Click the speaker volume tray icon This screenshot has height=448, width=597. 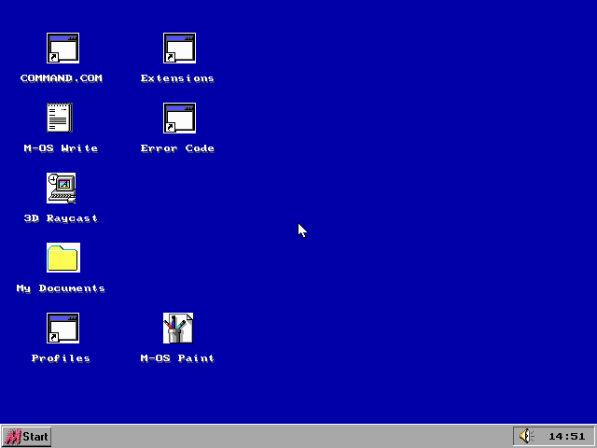coord(526,436)
